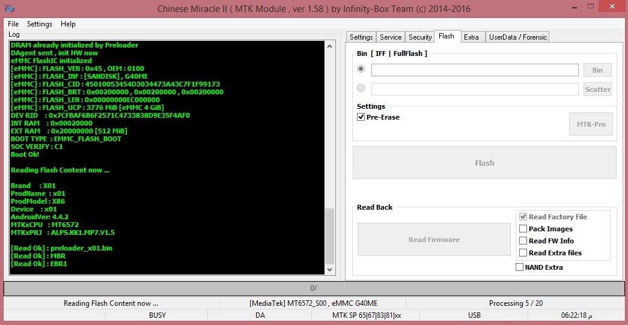Click the 'Boot Ok!' log line
This screenshot has width=628, height=325.
[25, 154]
